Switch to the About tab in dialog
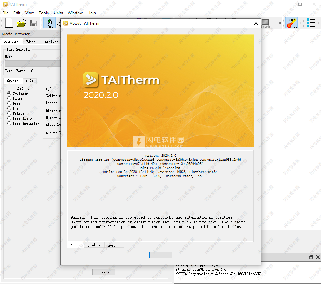Screen dimensions: 321x284 [75, 245]
